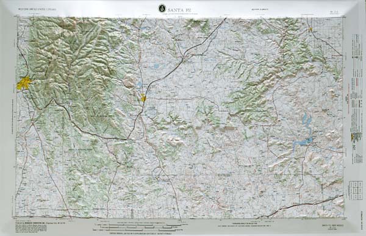Image resolution: width=366 pixels, height=236 pixels.
Task: Click the small yellow town at map center
Action: coord(143,98)
